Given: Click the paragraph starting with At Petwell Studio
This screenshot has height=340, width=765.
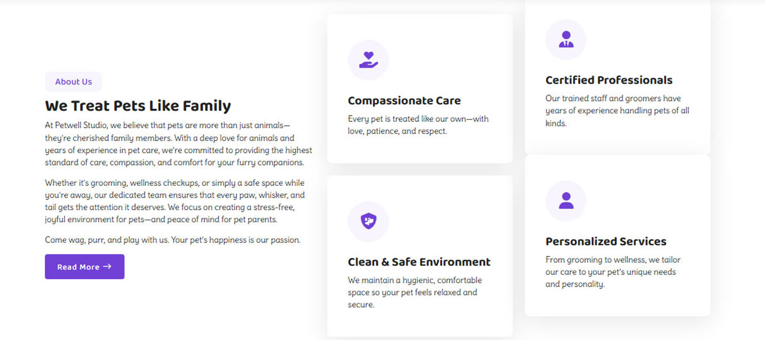Looking at the screenshot, I should (178, 143).
